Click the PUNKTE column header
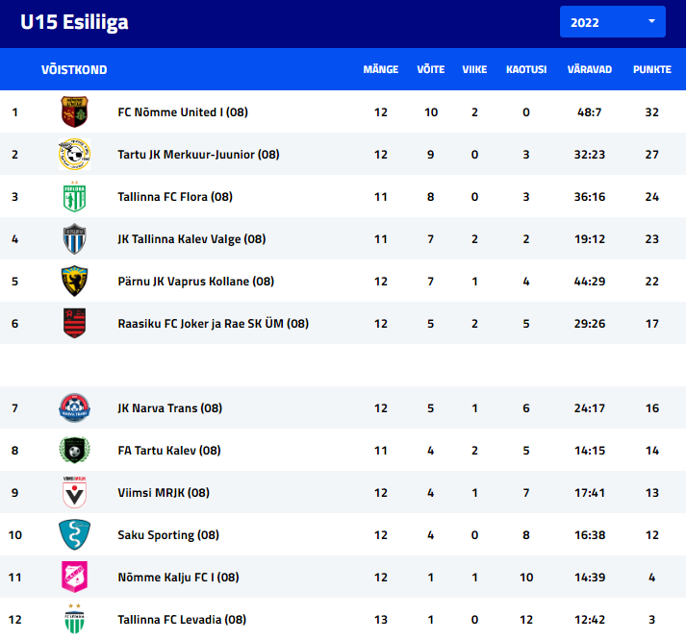 [x=652, y=69]
